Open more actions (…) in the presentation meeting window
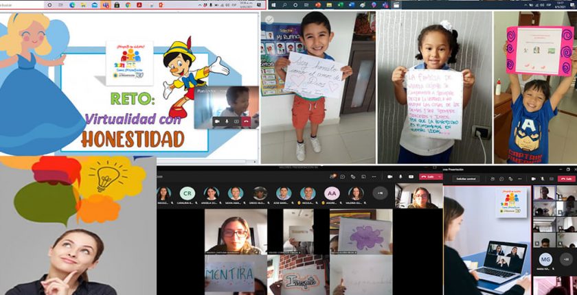 click(x=519, y=179)
